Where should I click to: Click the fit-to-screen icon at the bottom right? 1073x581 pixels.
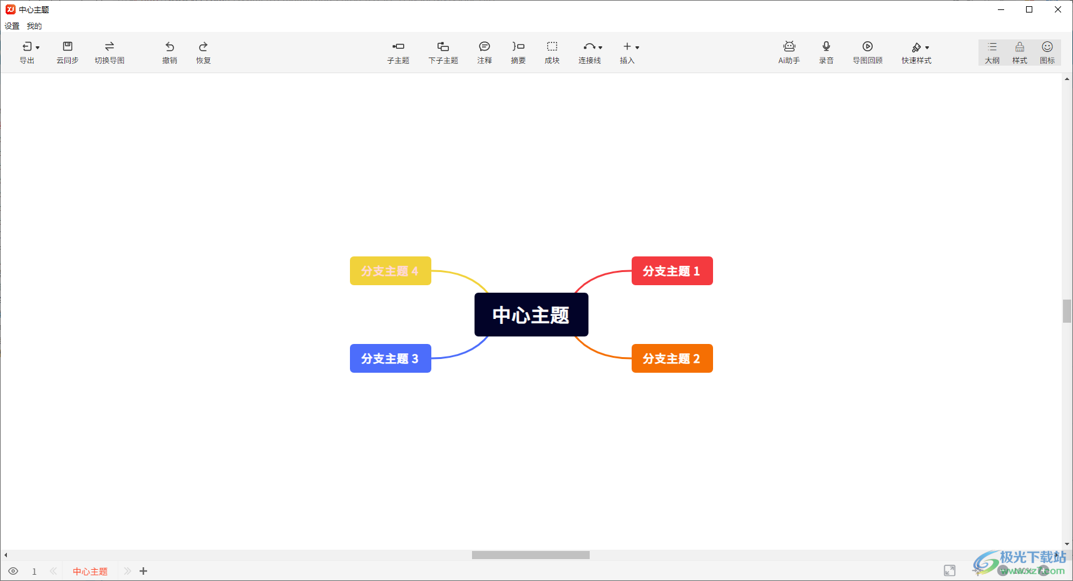click(950, 570)
